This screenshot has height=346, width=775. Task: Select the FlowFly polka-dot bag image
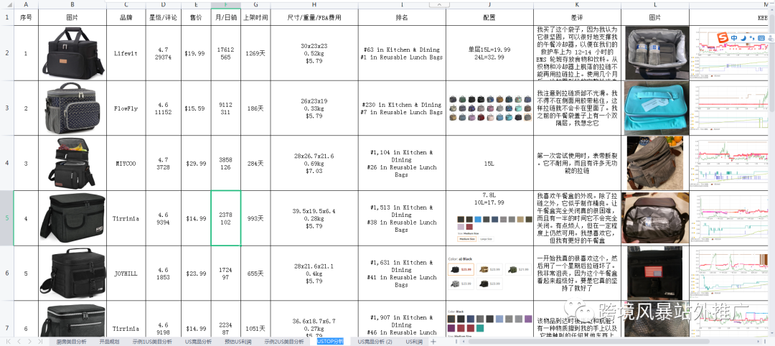72,108
